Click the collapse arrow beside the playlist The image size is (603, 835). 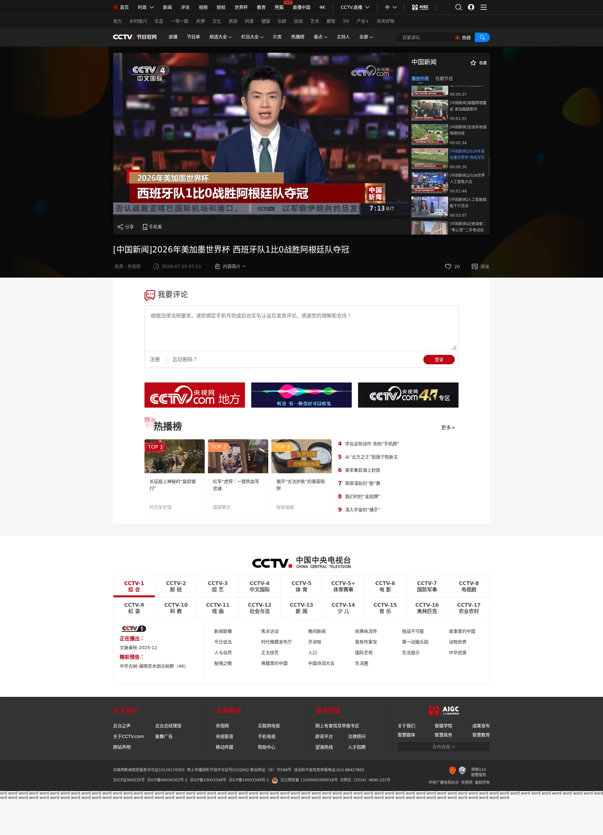click(x=407, y=136)
